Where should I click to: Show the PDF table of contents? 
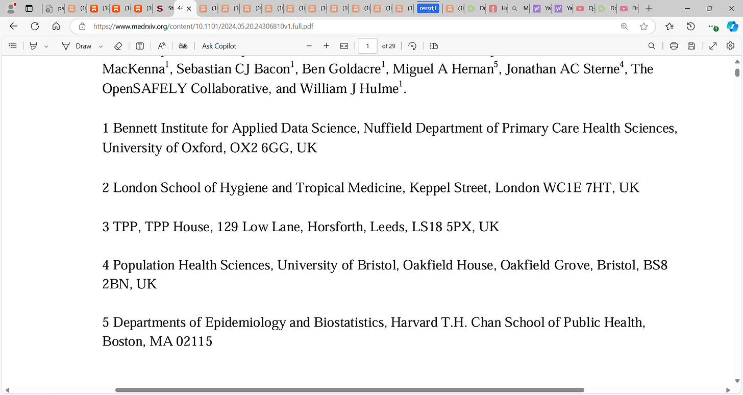[13, 46]
